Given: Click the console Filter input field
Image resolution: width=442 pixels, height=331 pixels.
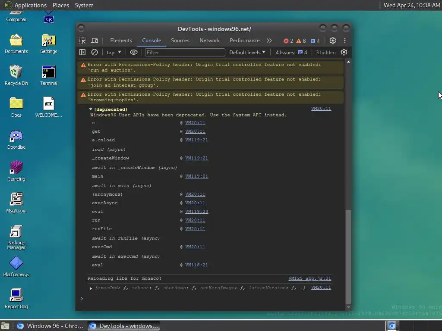Looking at the screenshot, I should (185, 52).
